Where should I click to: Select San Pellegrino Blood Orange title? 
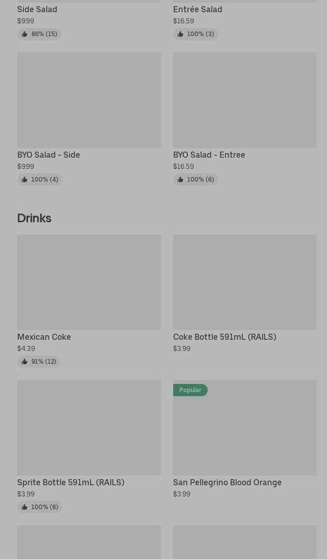click(x=227, y=482)
